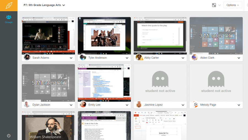Expand Emily Lee's dropdown chevron
Screen dimensions: 248x140
point(127,105)
